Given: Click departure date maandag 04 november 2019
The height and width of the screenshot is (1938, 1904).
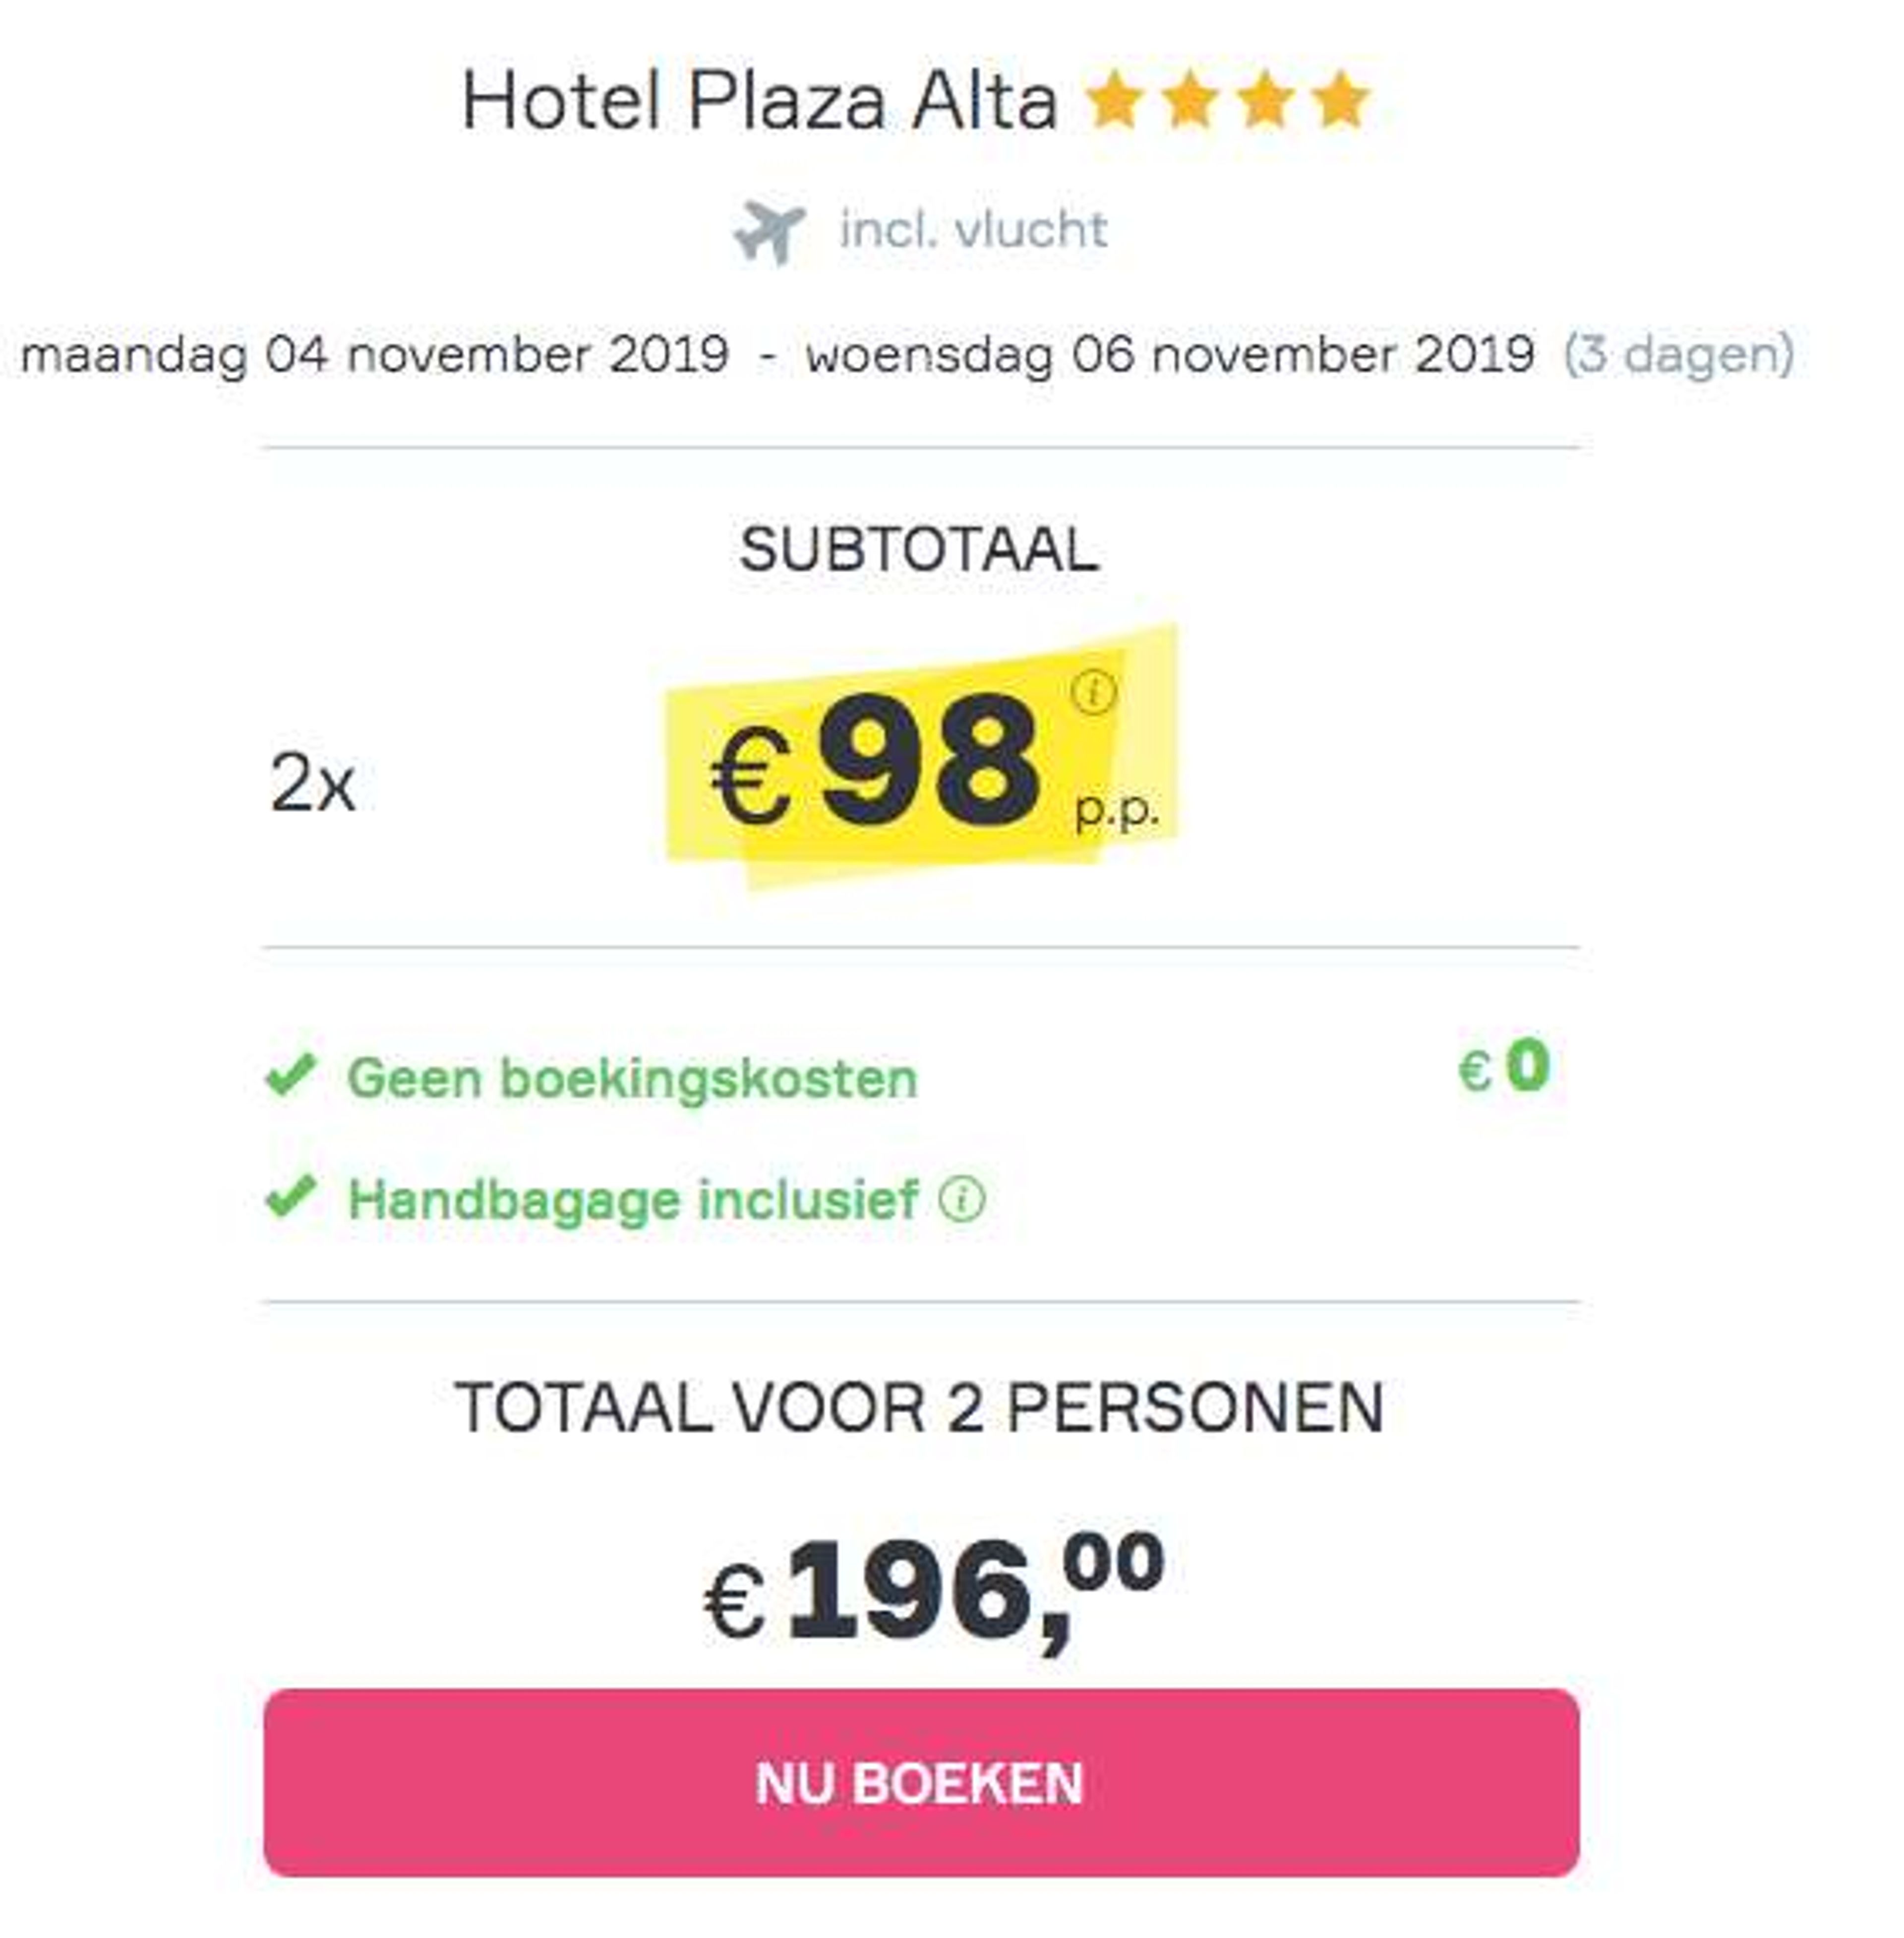Looking at the screenshot, I should click(x=375, y=355).
